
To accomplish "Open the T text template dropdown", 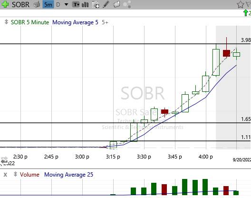I will tap(76, 4).
